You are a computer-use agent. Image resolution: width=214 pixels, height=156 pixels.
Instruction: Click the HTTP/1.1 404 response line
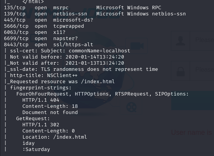(41, 100)
